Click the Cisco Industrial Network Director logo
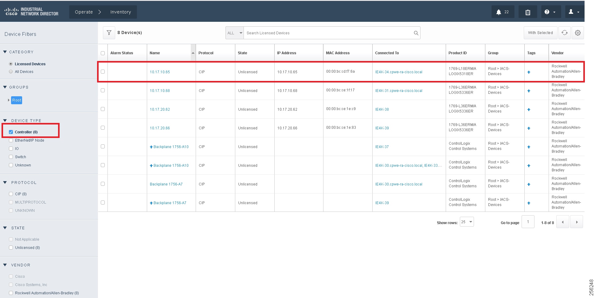Viewport: 595px width, 298px height. (x=31, y=12)
